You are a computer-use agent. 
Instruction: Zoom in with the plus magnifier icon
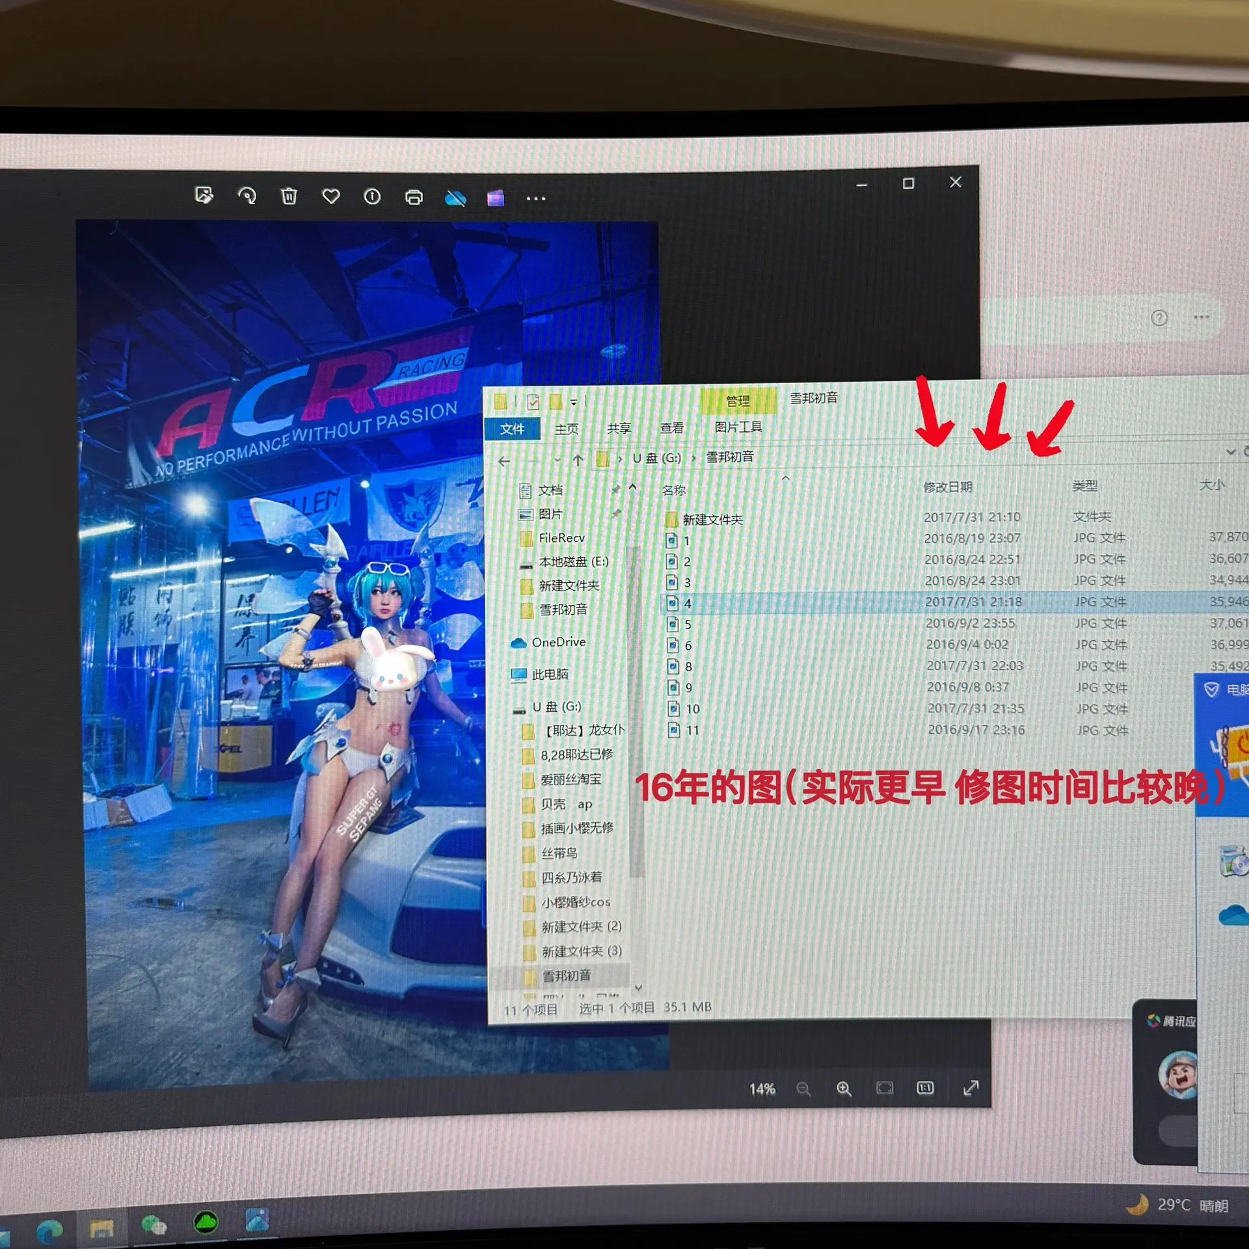point(844,1088)
